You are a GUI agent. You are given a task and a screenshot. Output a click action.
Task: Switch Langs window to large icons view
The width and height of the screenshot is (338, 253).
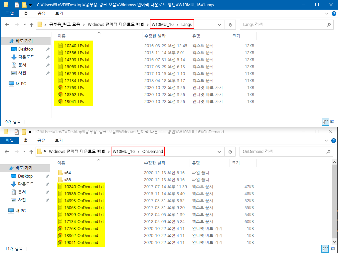point(333,122)
